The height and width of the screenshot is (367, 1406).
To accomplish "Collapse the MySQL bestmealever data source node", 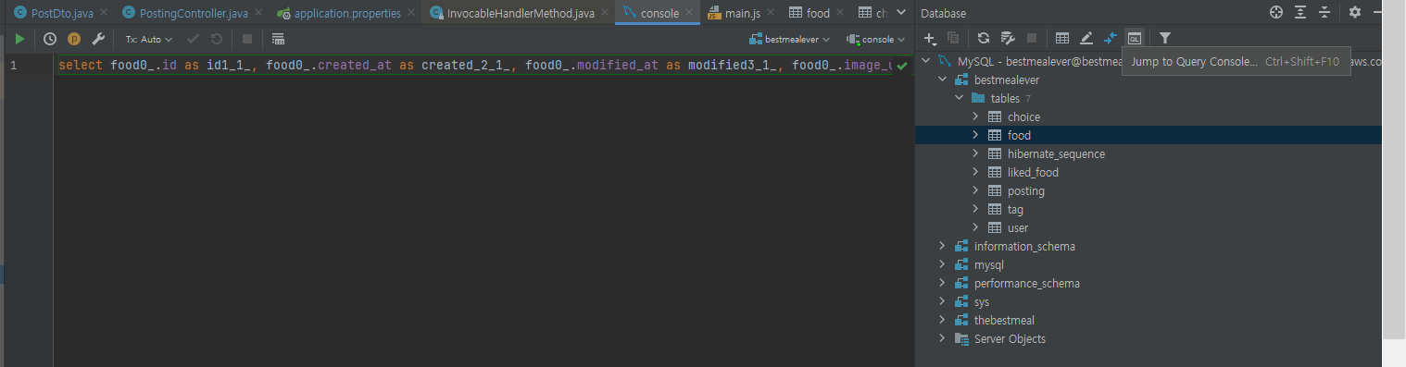I will click(x=926, y=62).
